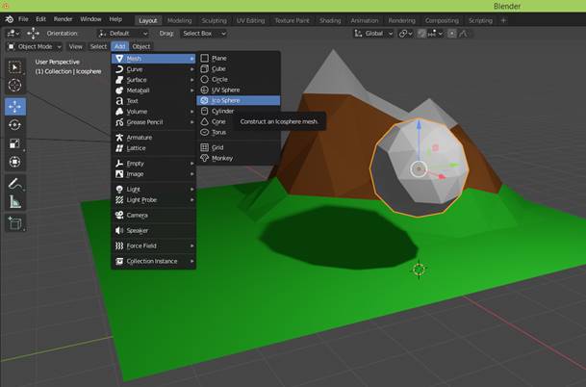Viewport: 586px width, 387px height.
Task: Expand the Light submenu
Action: tap(154, 190)
